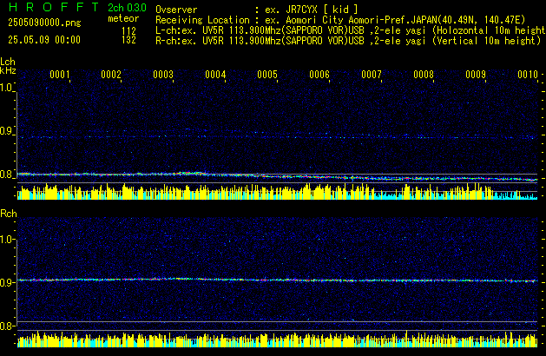Click the Rch '0.8' frequency axis label
Viewport: 546px width, 356px height.
click(x=7, y=326)
